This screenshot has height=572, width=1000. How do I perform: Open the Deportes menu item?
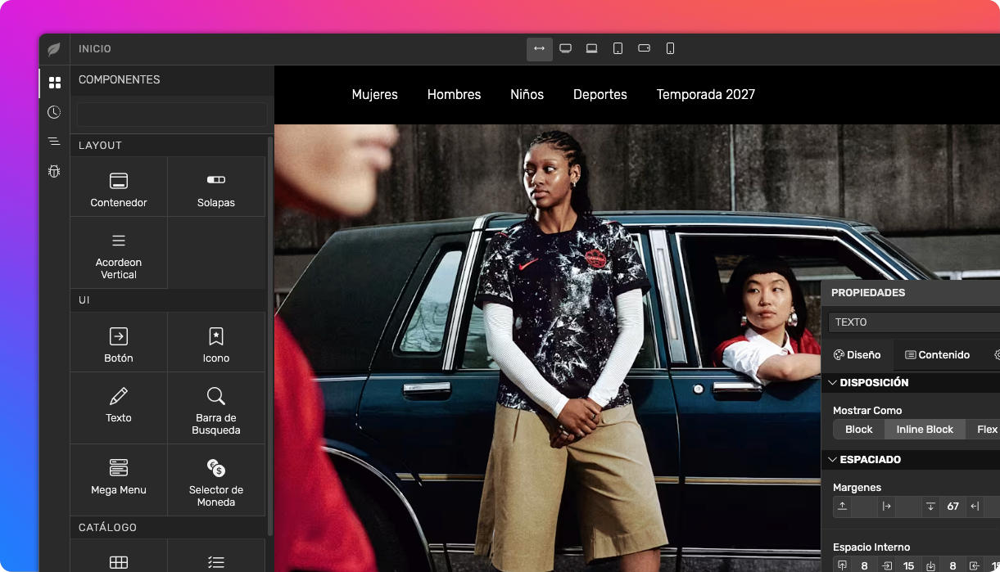coord(600,95)
